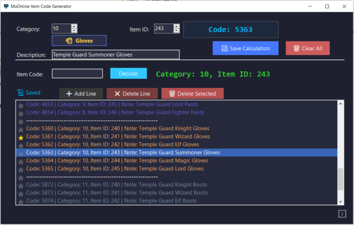Click the saved list scrollbar thumb
Viewport: 354px width, 225px height.
pos(340,179)
